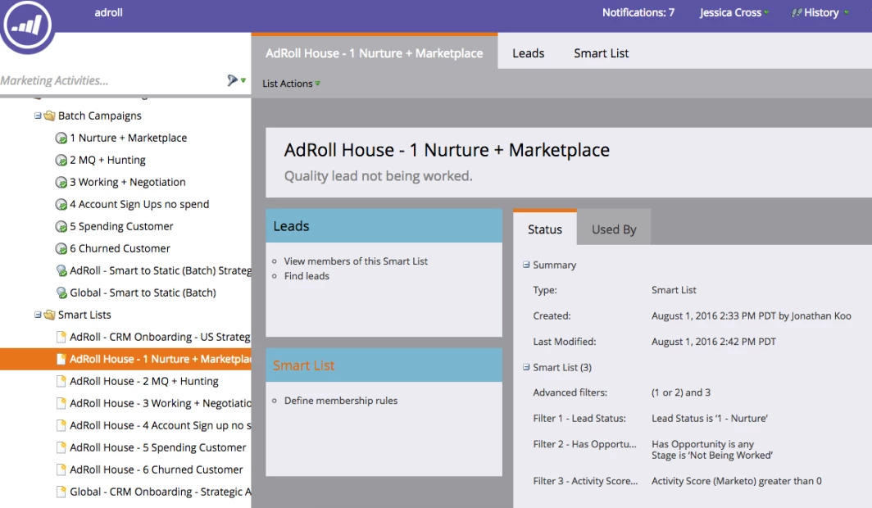This screenshot has height=508, width=872.
Task: Click the Filter 1 - Lead Status label
Action: [579, 419]
